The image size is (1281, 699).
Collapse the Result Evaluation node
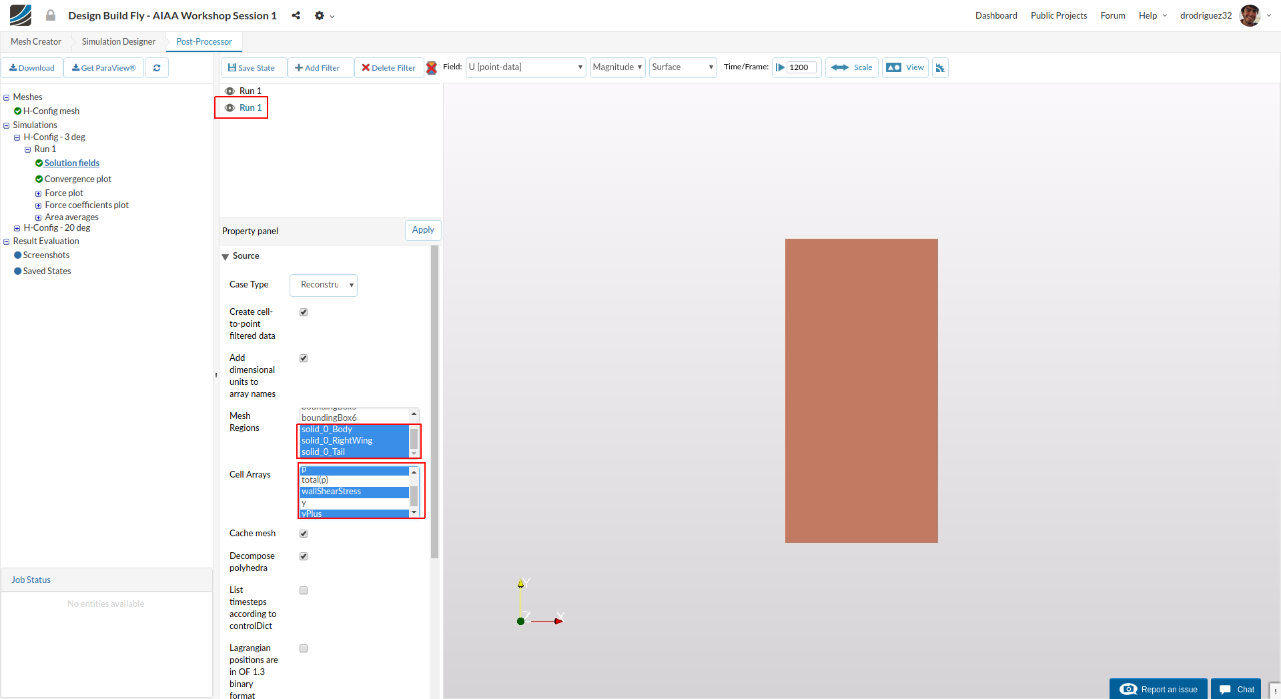[x=7, y=241]
